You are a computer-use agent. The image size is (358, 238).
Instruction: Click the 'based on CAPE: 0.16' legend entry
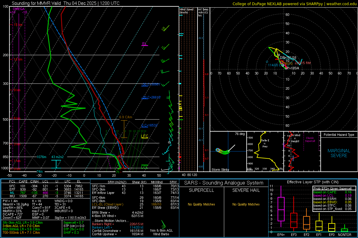[x=333, y=192]
